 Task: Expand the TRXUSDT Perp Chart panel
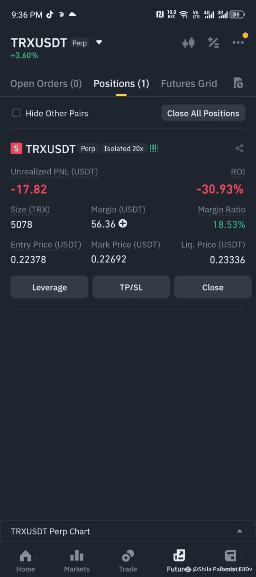coord(128,531)
